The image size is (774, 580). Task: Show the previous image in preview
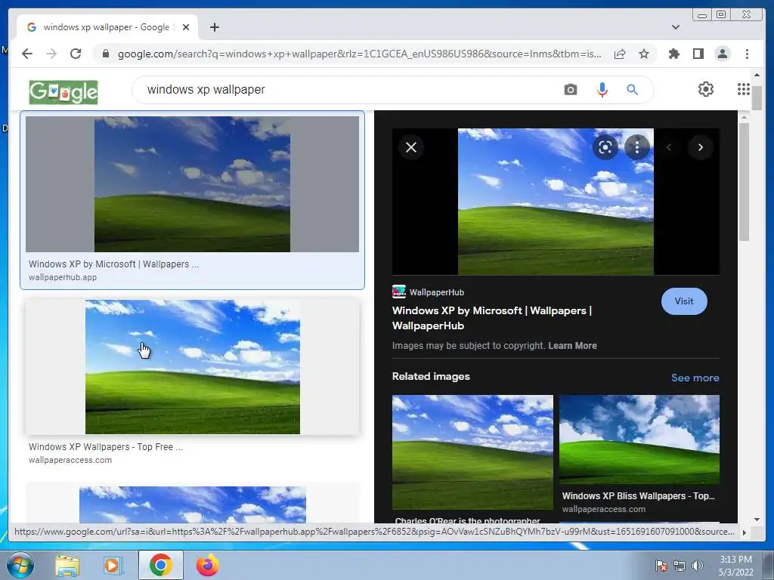(x=669, y=147)
